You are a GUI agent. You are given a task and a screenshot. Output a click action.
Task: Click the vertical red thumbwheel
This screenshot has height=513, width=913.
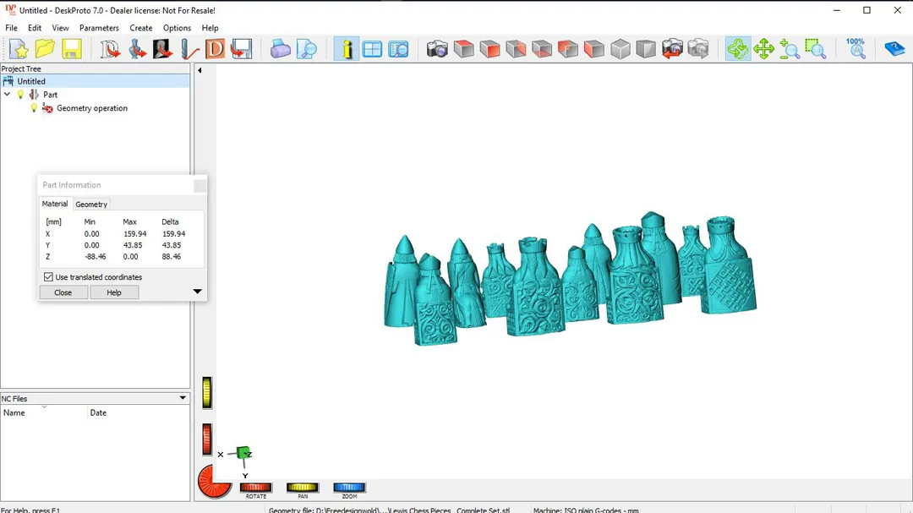tap(207, 439)
